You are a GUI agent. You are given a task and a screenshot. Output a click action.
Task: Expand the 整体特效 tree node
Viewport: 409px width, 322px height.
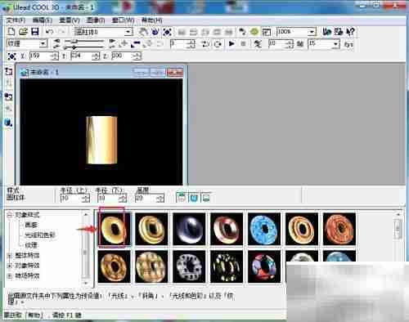10,256
